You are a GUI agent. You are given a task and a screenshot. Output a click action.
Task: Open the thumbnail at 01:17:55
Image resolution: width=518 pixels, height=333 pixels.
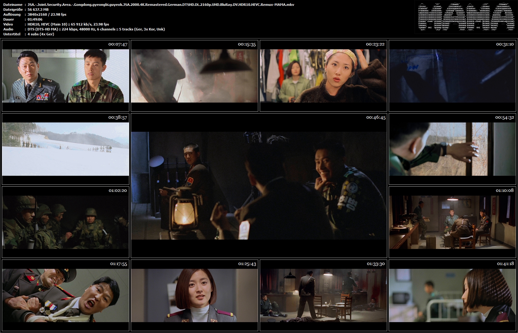point(65,295)
